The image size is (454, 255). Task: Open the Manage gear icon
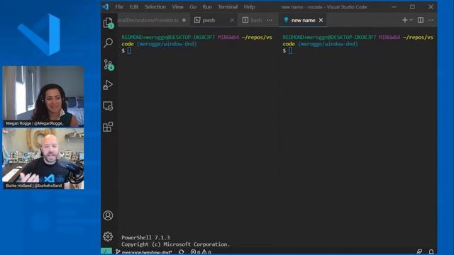(108, 237)
